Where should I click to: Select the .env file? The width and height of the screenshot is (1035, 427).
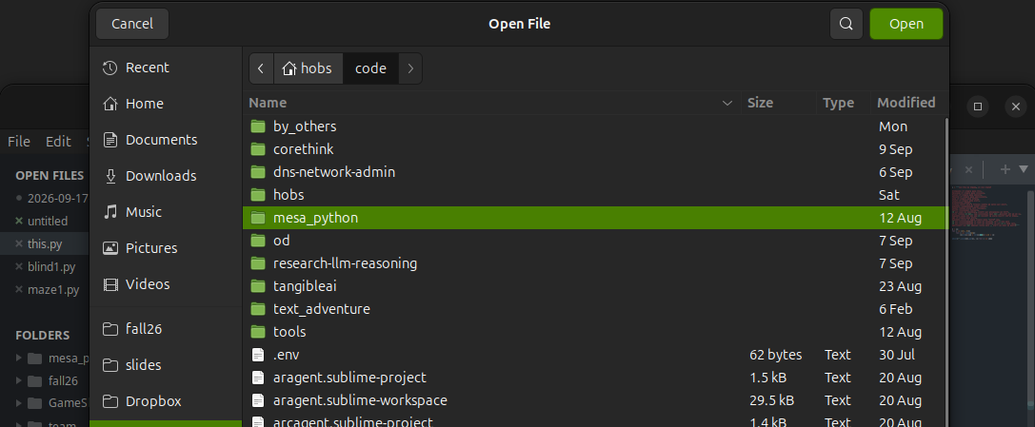(x=595, y=355)
